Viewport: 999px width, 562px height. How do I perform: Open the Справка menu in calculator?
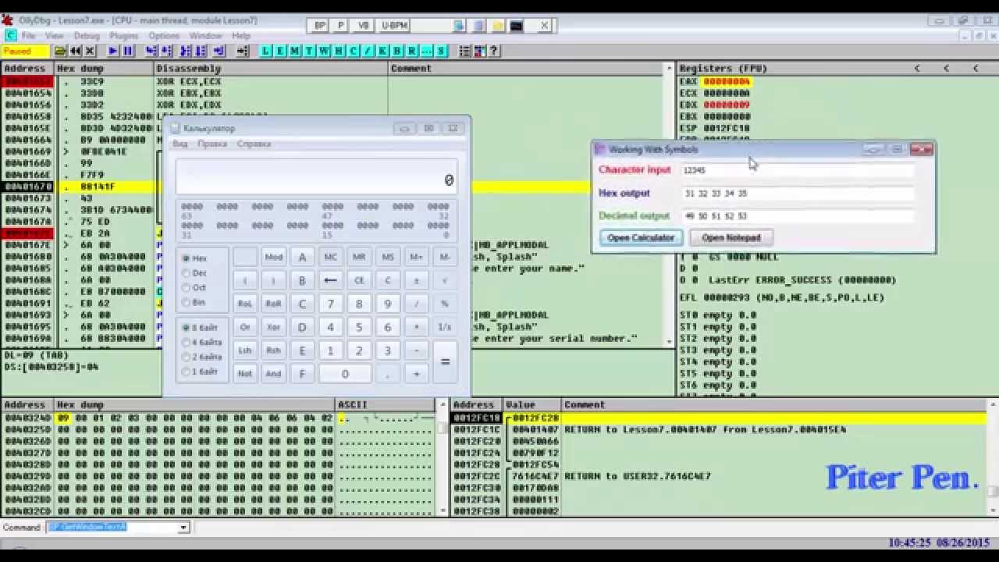coord(254,144)
